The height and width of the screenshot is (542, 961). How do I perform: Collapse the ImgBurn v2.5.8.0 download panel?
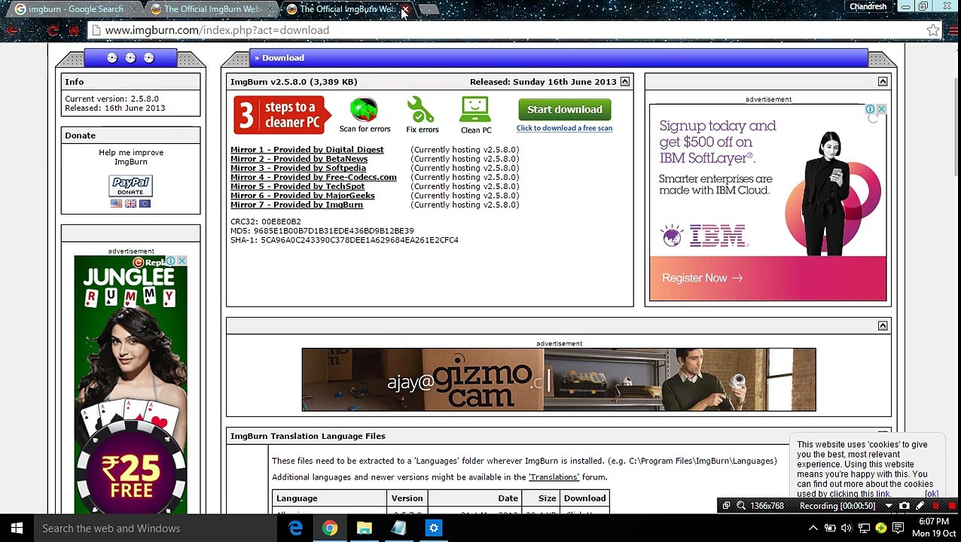pyautogui.click(x=624, y=81)
